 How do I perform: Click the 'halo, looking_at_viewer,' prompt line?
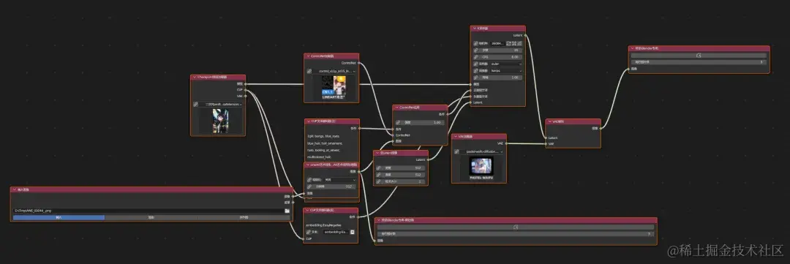click(323, 150)
